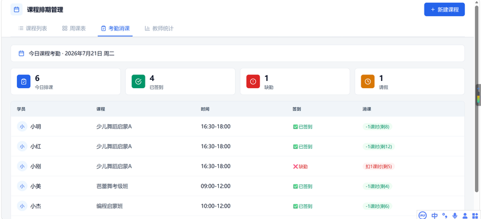Click the -1课时(剩12) badge
This screenshot has height=219, width=481.
(378, 147)
